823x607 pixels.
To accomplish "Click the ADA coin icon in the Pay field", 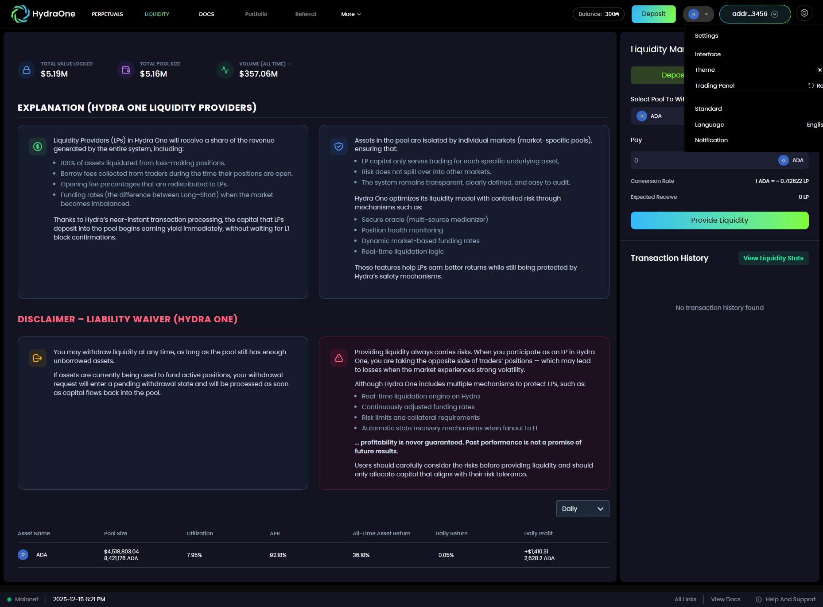I will [783, 160].
